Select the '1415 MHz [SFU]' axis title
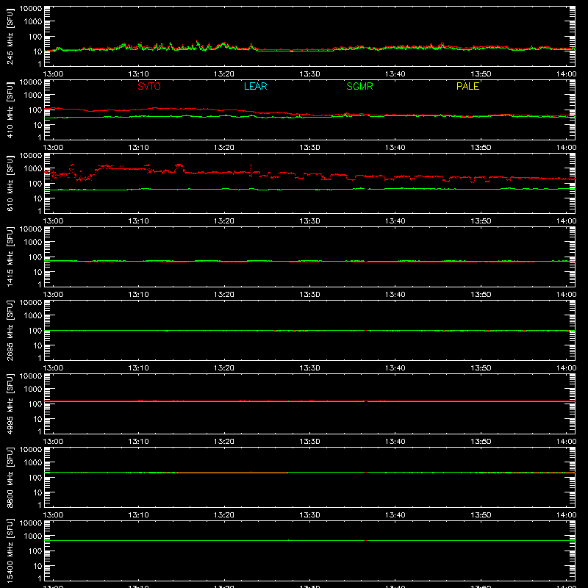Screen dimensions: 588x588 (10, 257)
